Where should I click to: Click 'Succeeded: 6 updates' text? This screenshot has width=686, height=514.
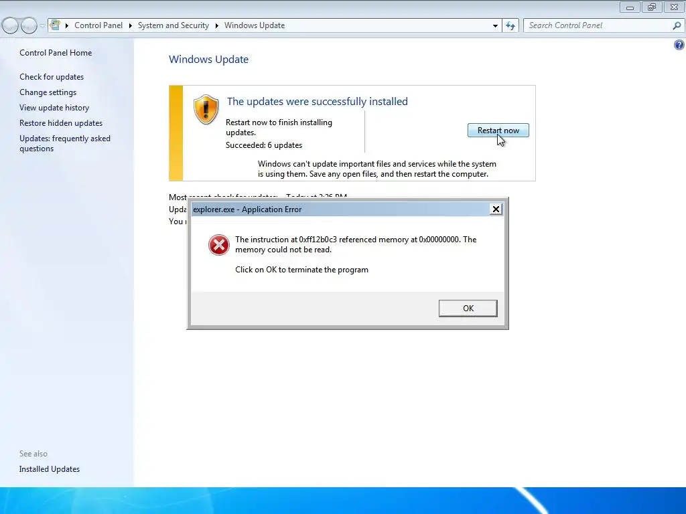[264, 145]
